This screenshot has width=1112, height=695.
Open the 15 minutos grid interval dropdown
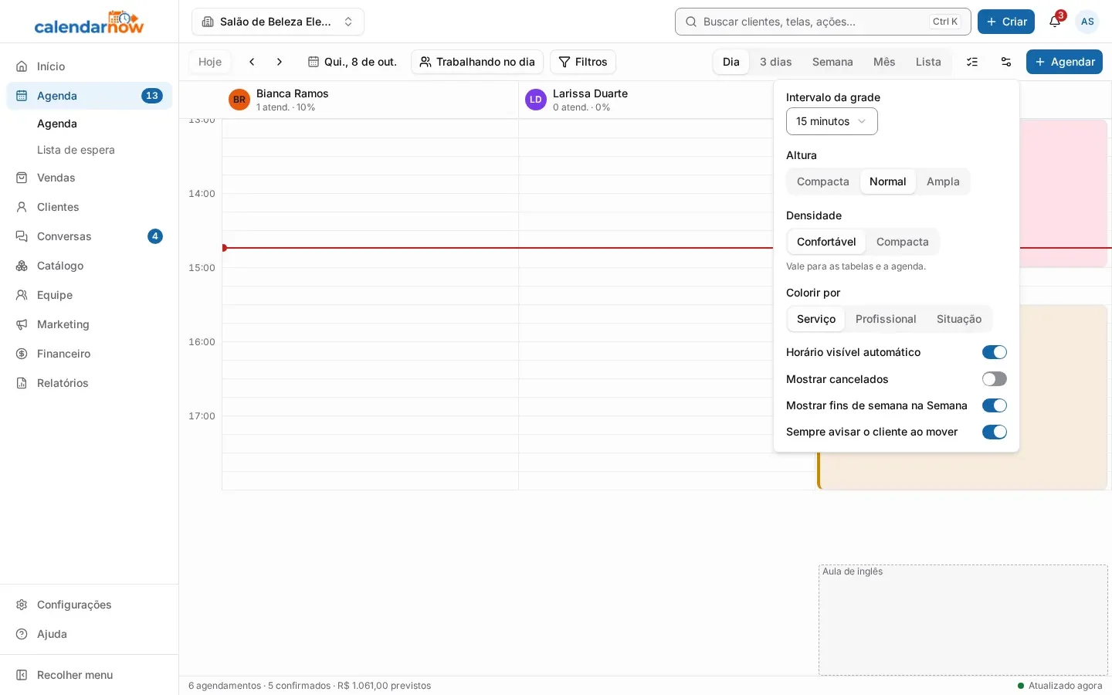[x=832, y=121]
